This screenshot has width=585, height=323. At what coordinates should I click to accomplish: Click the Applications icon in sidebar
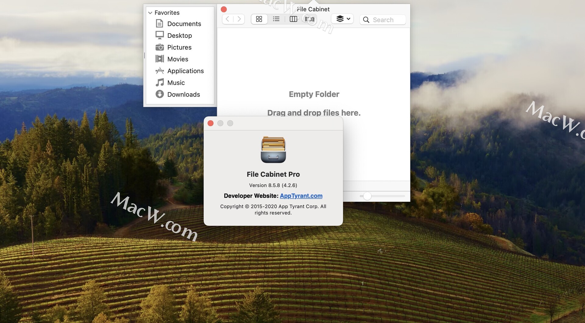[160, 71]
